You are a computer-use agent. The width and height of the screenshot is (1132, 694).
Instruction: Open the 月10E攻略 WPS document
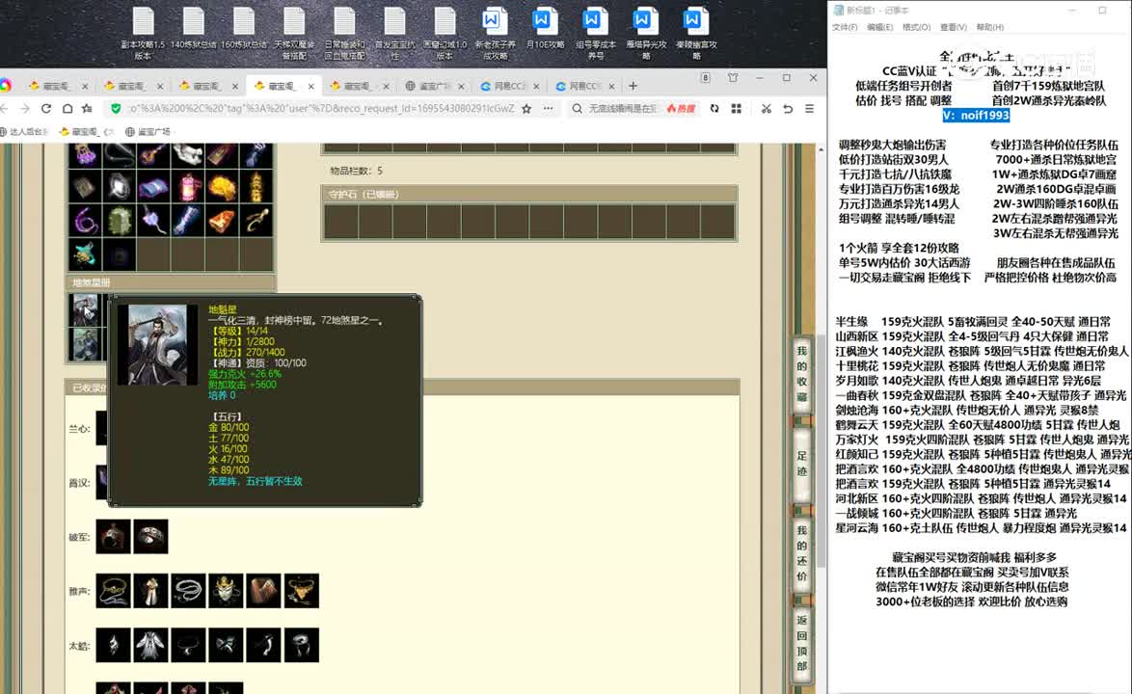click(545, 29)
